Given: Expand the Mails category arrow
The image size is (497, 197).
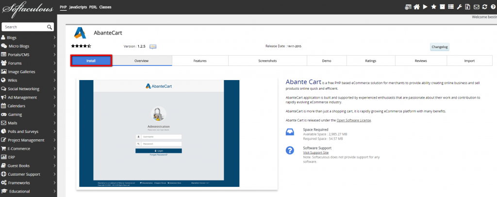Looking at the screenshot, I should coord(54,123).
